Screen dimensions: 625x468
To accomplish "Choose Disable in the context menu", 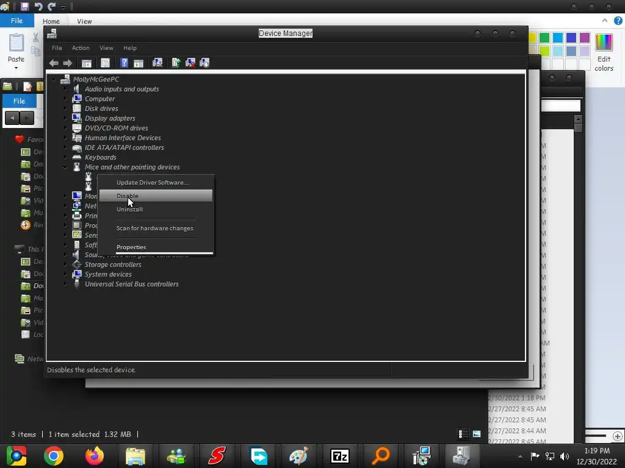I will point(156,196).
